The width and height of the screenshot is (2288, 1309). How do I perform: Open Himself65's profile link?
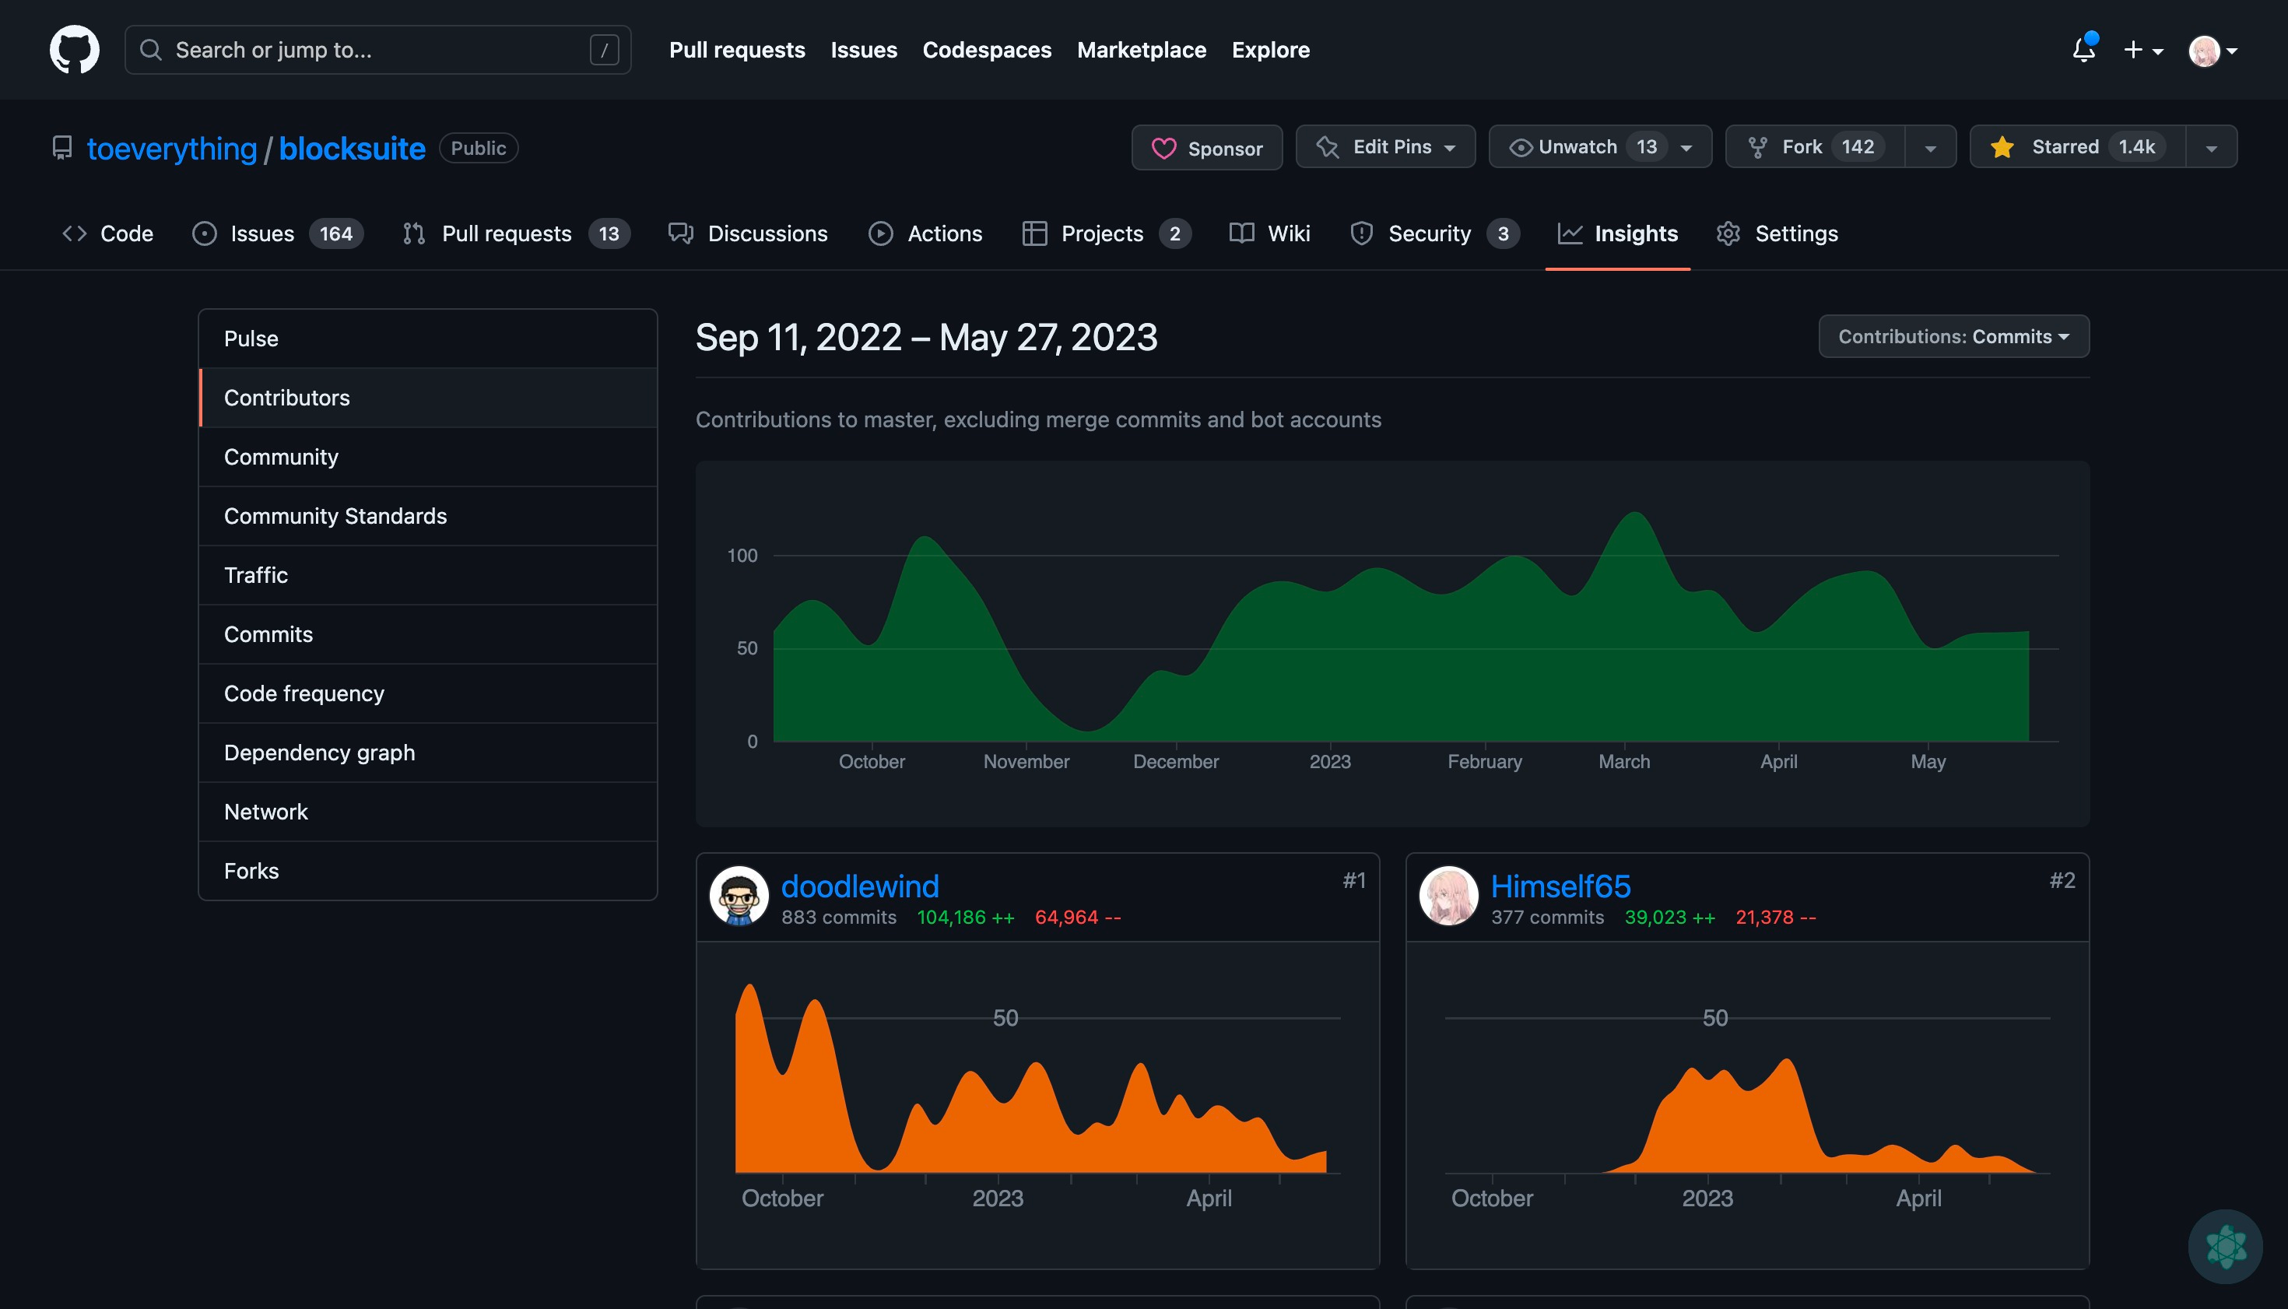click(1560, 886)
